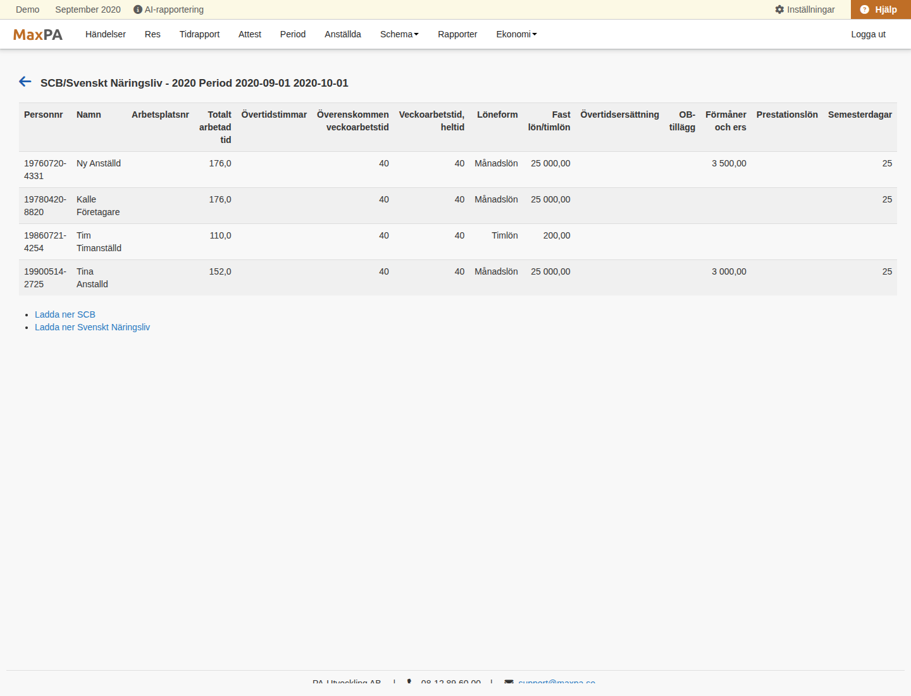Expand the Schema dropdown menu
Image resolution: width=911 pixels, height=696 pixels.
click(399, 34)
